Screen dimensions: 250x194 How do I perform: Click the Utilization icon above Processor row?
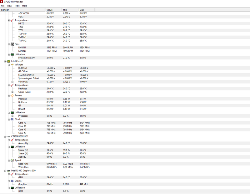(12, 113)
